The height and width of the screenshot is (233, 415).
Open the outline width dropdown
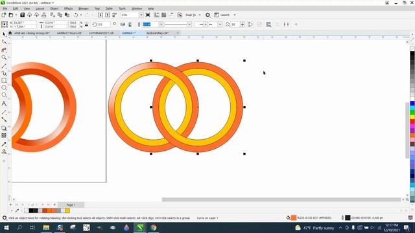click(x=161, y=25)
